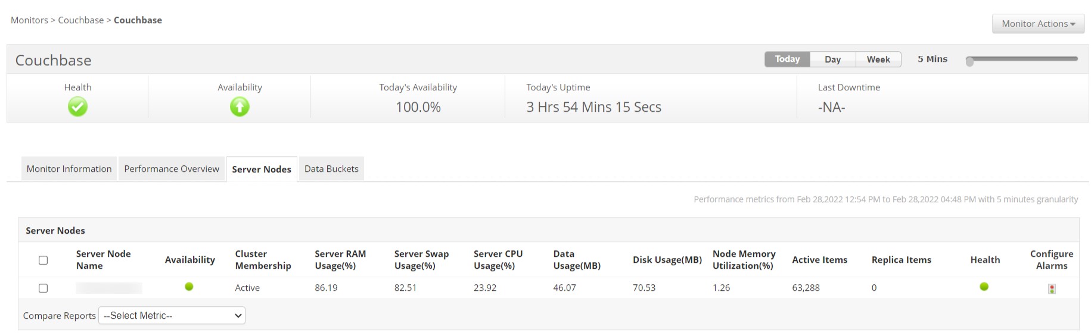Image resolution: width=1091 pixels, height=336 pixels.
Task: Expand the Select Metric compare dropdown
Action: (172, 316)
